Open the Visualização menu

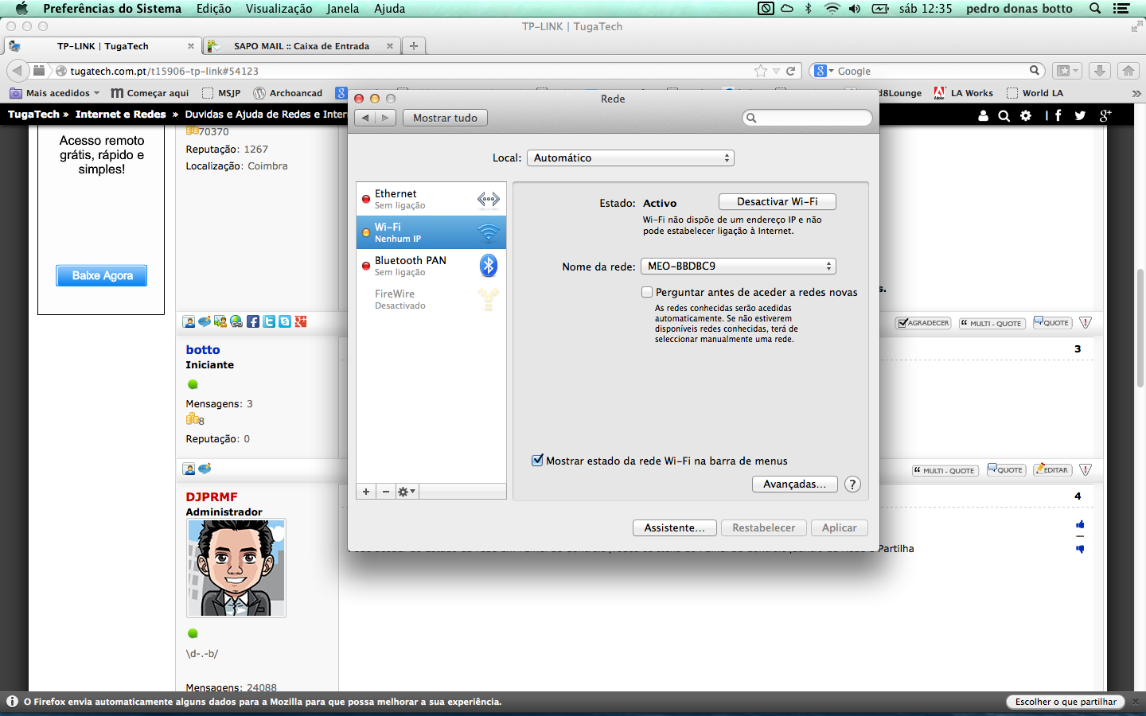coord(279,9)
